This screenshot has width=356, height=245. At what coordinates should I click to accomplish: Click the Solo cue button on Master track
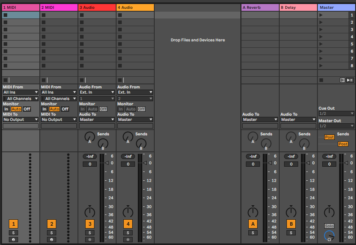[329, 226]
